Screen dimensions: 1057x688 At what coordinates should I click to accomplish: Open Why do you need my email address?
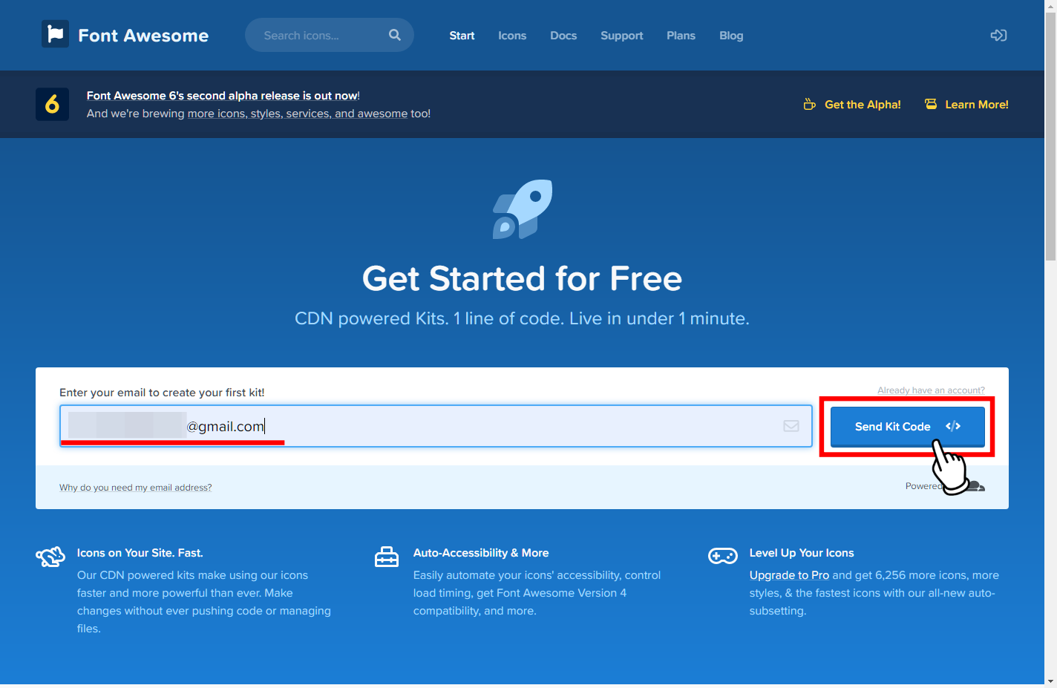(x=135, y=488)
